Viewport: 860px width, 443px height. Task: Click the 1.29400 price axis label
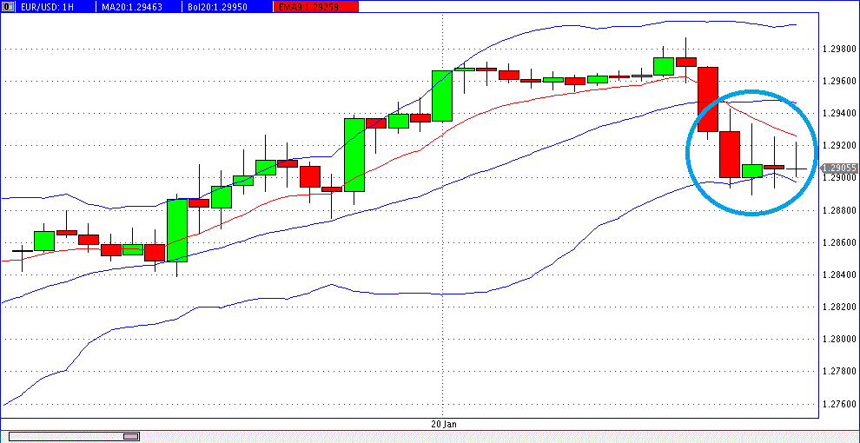click(x=838, y=114)
